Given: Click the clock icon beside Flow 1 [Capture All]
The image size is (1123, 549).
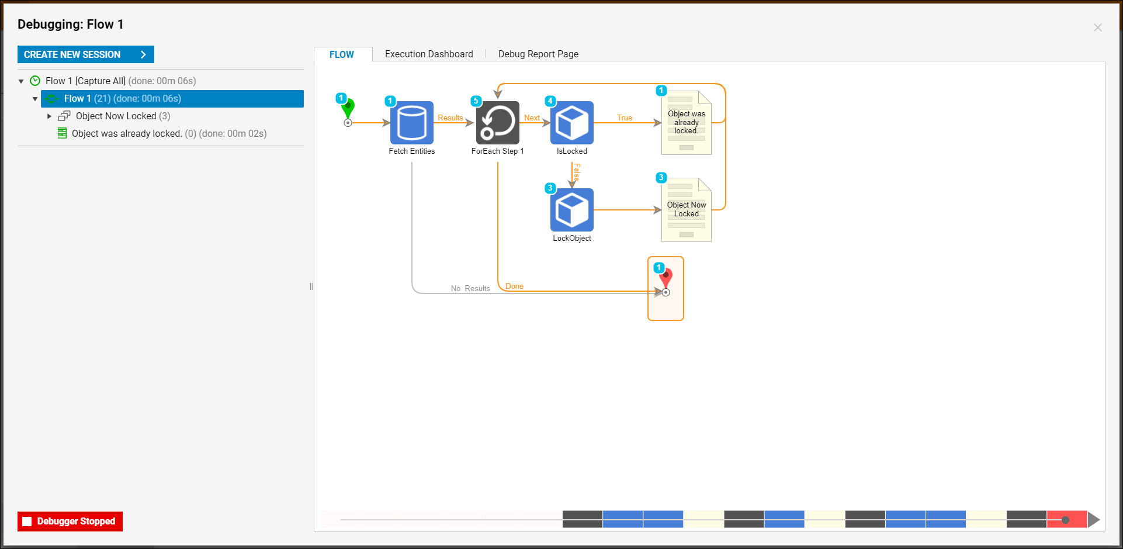Looking at the screenshot, I should 35,81.
